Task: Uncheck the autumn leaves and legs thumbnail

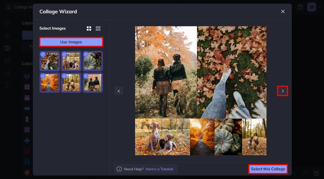Action: tap(49, 61)
